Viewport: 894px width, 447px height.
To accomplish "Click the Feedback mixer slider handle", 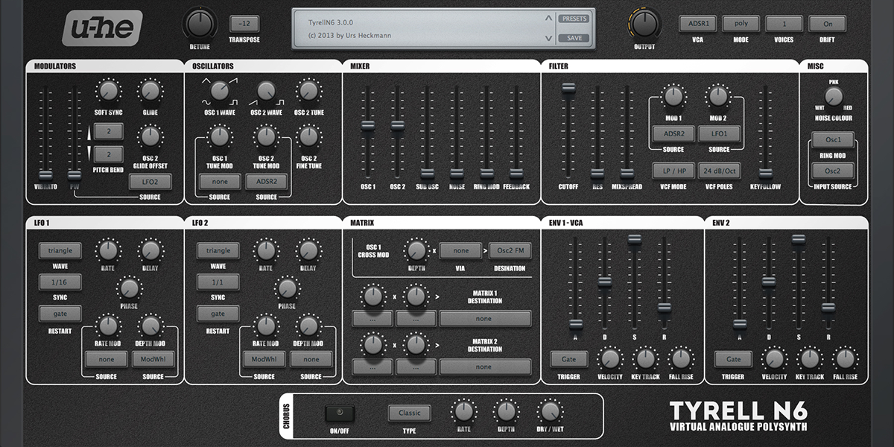I will [x=516, y=174].
